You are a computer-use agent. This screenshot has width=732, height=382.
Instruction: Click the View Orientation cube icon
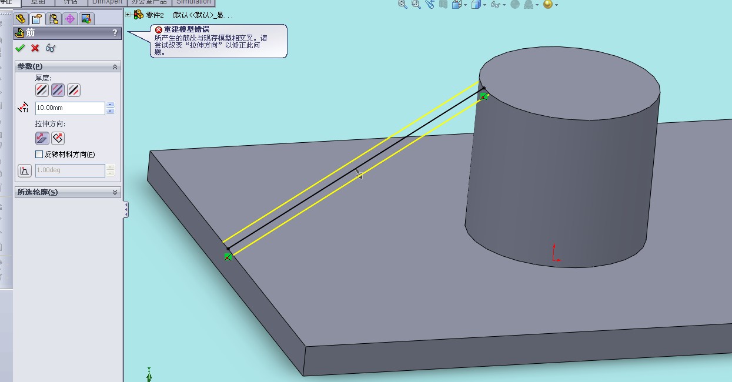tap(456, 4)
